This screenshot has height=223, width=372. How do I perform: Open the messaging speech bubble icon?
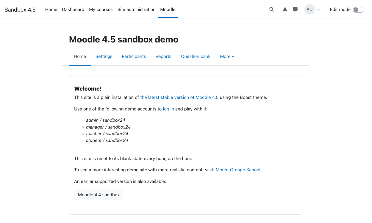coord(295,10)
